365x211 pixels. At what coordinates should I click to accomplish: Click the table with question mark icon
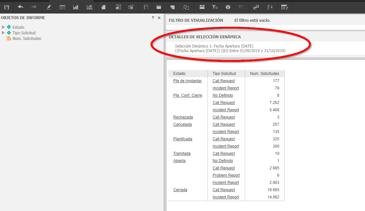tap(285, 8)
